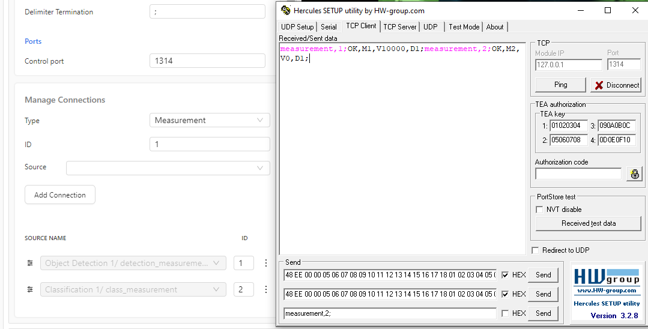
Task: Enable HEX for measurement,2; send line
Action: point(505,313)
